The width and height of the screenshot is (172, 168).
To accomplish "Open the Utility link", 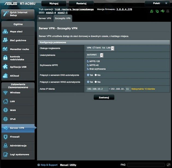I will point(73,165).
